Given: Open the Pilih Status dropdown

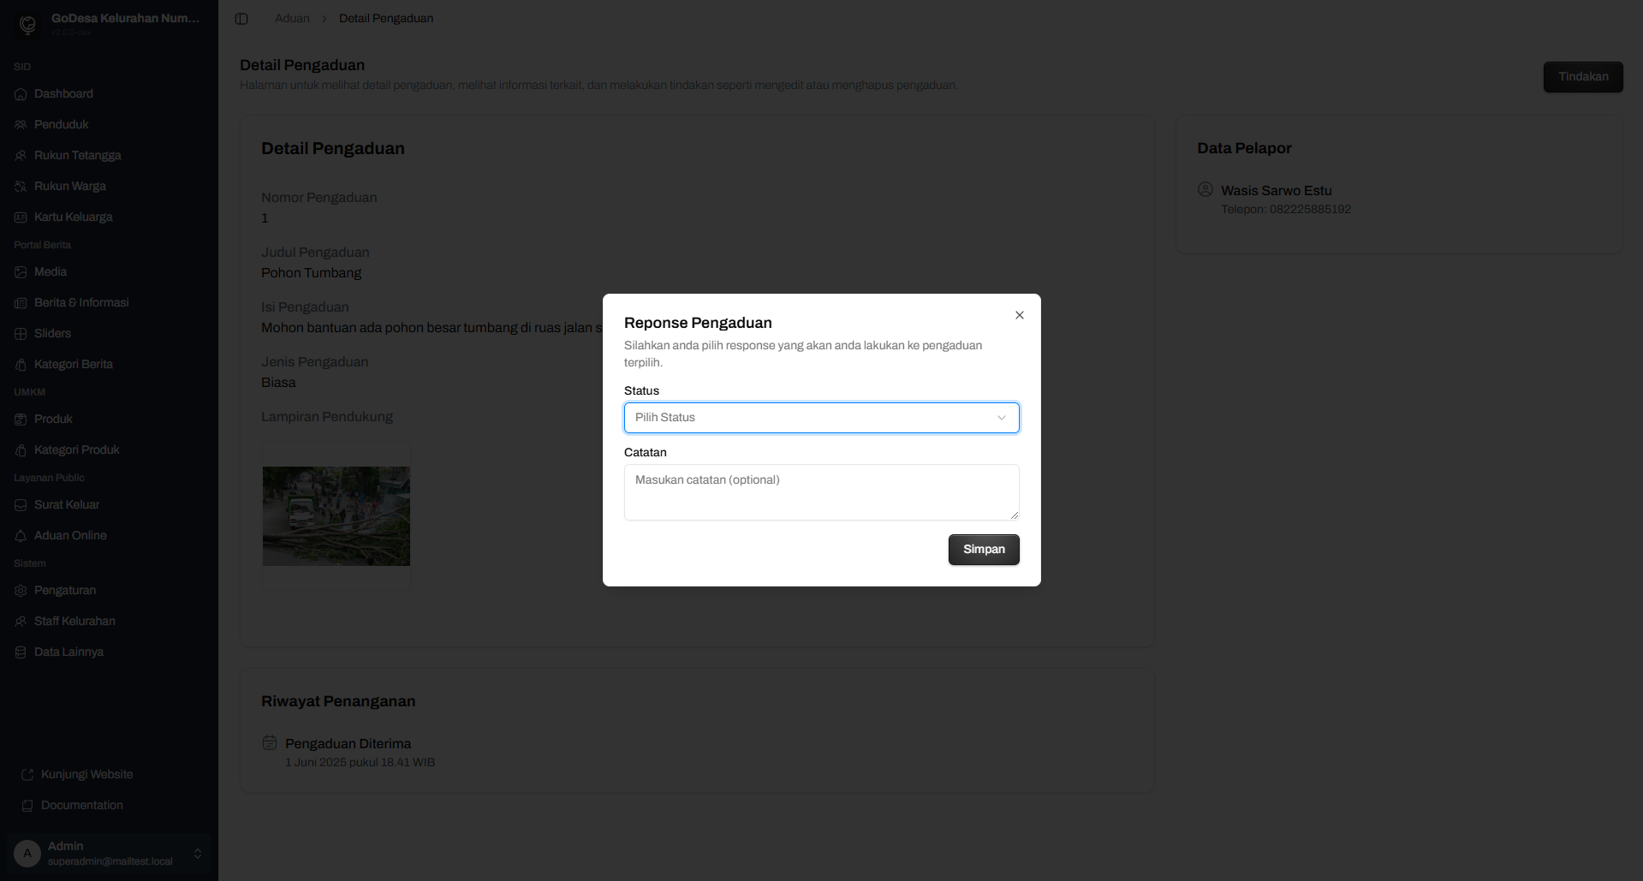Looking at the screenshot, I should [821, 418].
